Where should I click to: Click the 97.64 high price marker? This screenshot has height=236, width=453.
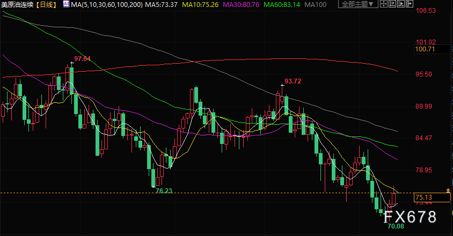point(82,59)
